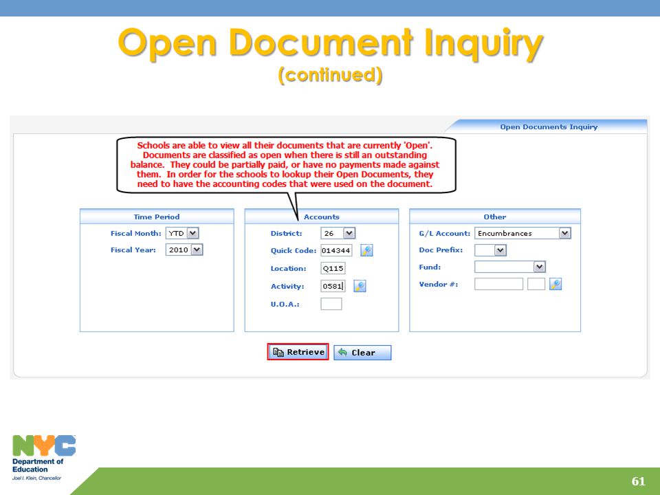Click the empty U.O.A. input field
This screenshot has width=660, height=495.
[331, 304]
